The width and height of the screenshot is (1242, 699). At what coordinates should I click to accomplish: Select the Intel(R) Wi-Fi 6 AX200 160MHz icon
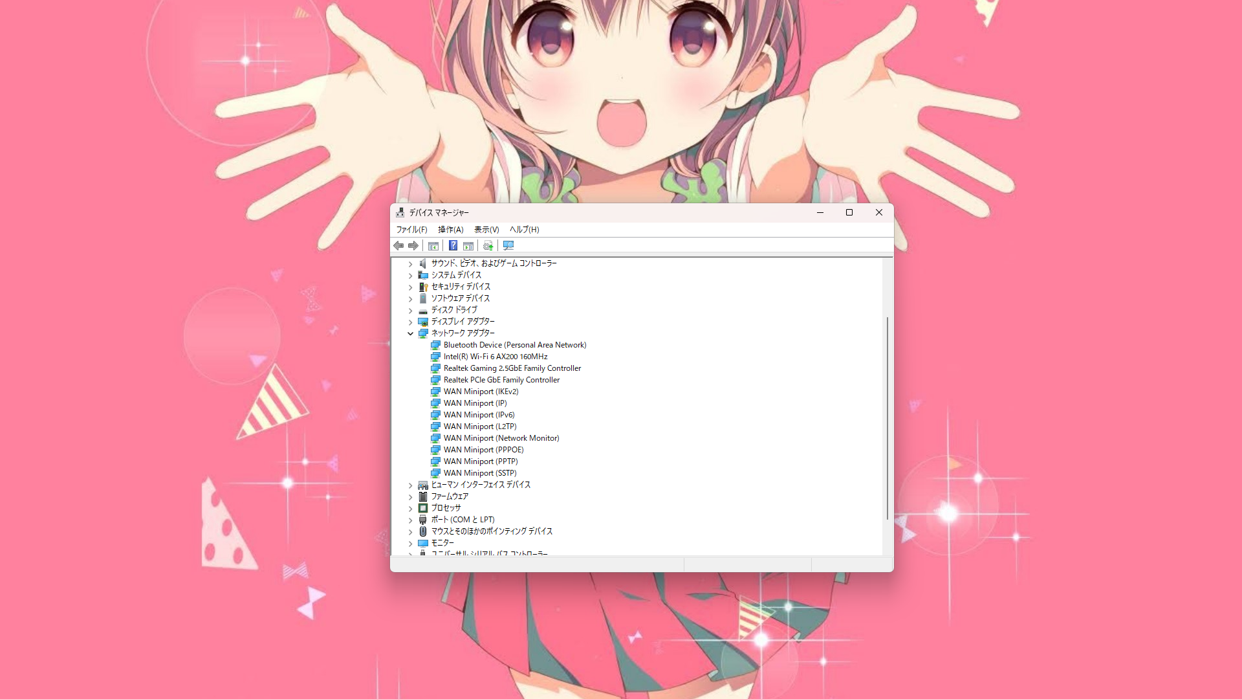(x=436, y=357)
